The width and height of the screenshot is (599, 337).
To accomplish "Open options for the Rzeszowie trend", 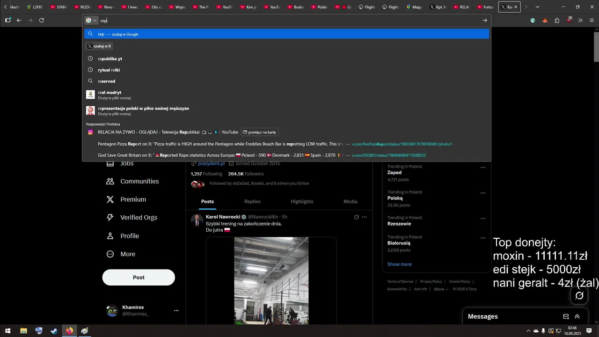I will (x=483, y=219).
